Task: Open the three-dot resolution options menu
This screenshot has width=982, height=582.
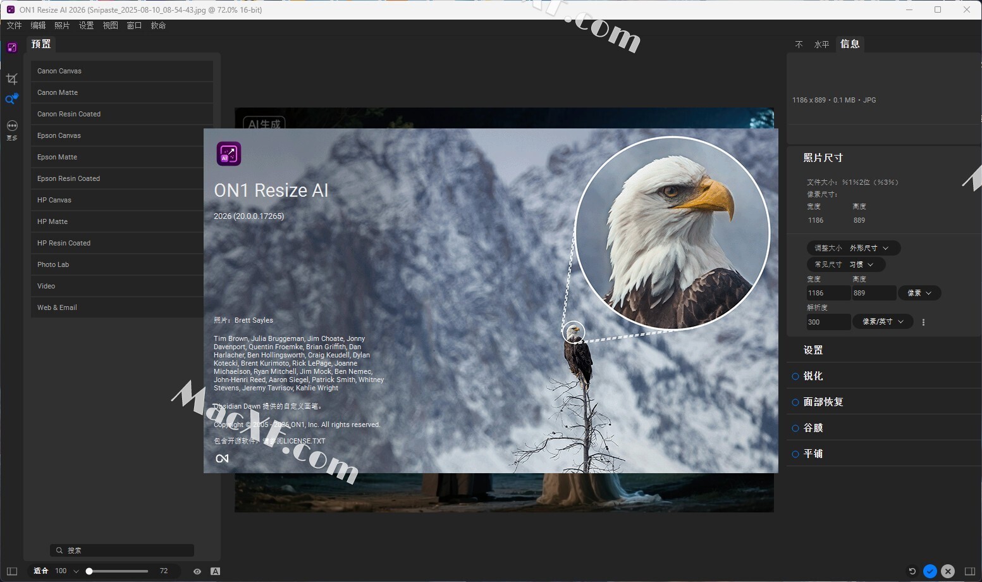Action: click(923, 322)
